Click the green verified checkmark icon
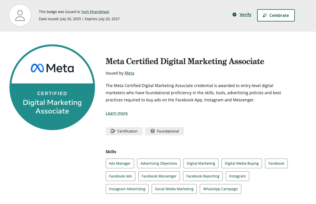 (x=234, y=15)
